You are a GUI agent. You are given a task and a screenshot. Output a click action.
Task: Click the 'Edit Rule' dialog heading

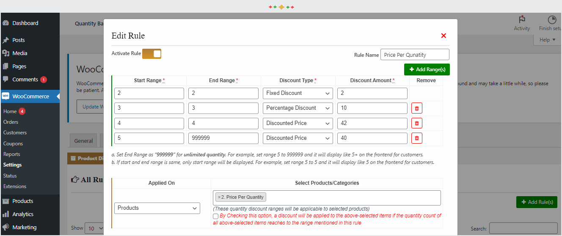[128, 36]
